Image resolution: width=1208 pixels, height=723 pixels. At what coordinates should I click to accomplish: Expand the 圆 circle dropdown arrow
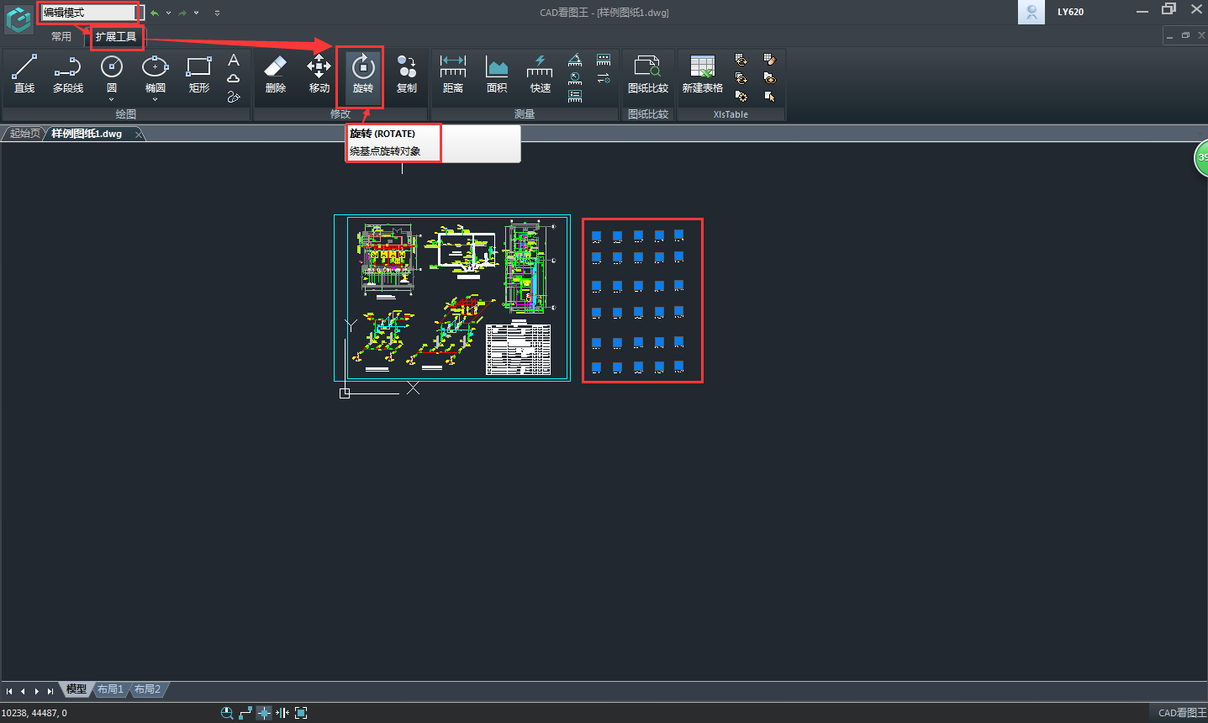pyautogui.click(x=112, y=100)
